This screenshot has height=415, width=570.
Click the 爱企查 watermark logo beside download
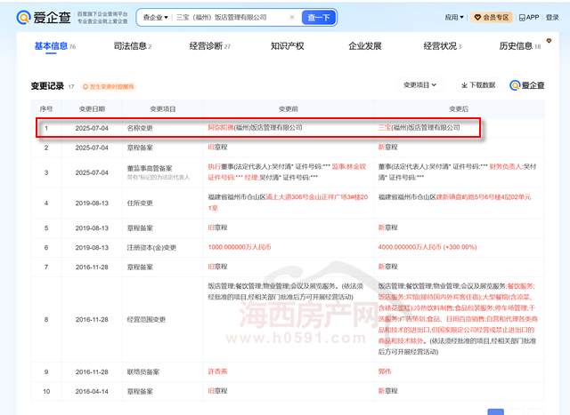point(527,85)
